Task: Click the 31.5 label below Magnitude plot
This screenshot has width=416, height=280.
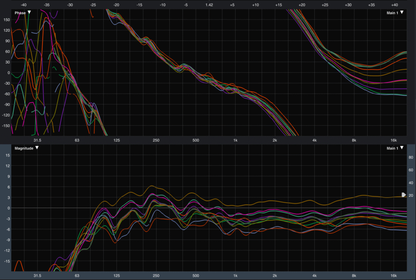Action: click(x=37, y=276)
